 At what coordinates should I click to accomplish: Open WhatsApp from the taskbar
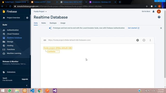[x=10, y=91]
